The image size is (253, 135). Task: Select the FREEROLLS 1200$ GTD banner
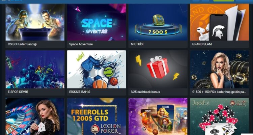click(x=96, y=116)
